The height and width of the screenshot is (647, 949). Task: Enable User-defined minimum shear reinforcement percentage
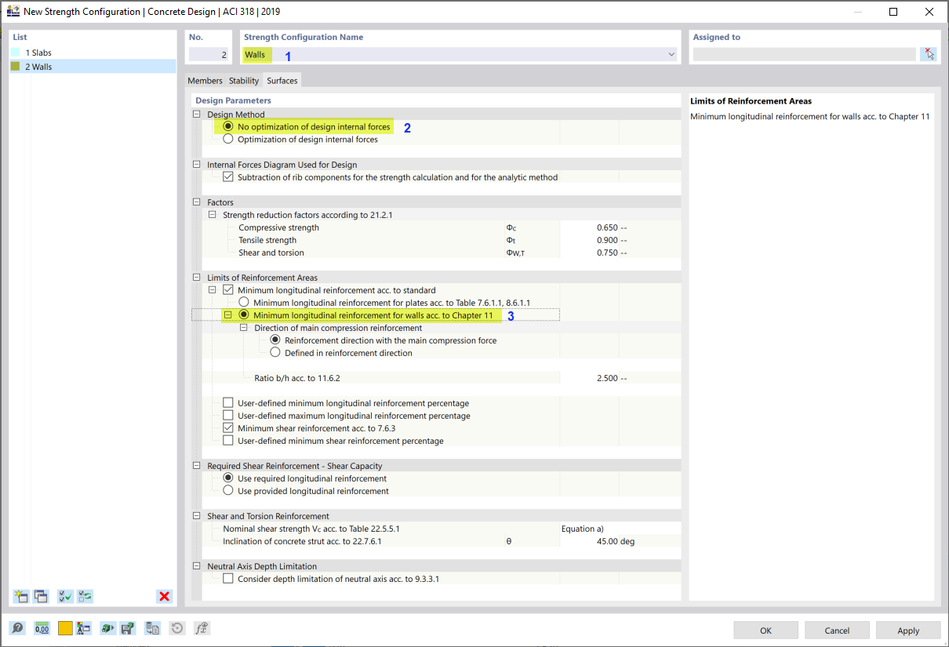tap(228, 440)
